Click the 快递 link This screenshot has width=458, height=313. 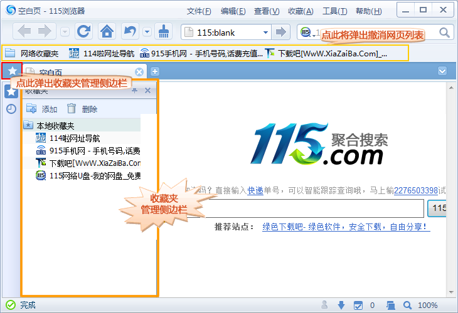[255, 190]
